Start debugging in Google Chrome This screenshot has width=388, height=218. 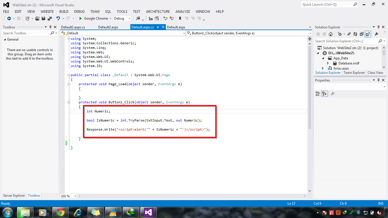click(80, 18)
